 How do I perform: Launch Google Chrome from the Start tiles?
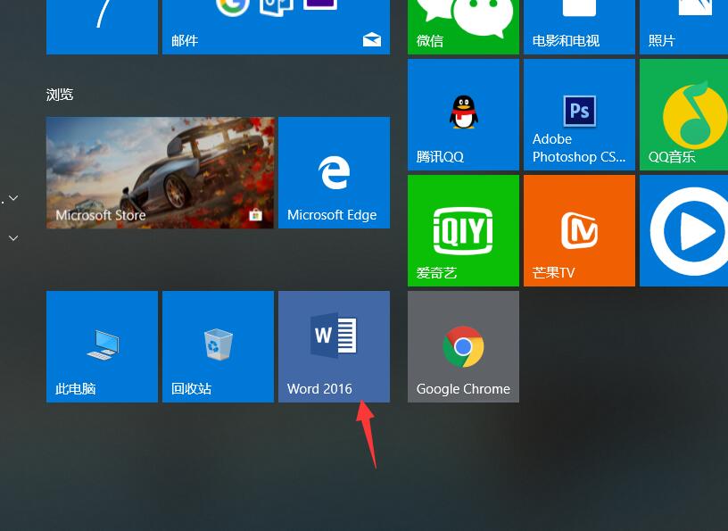(x=463, y=346)
